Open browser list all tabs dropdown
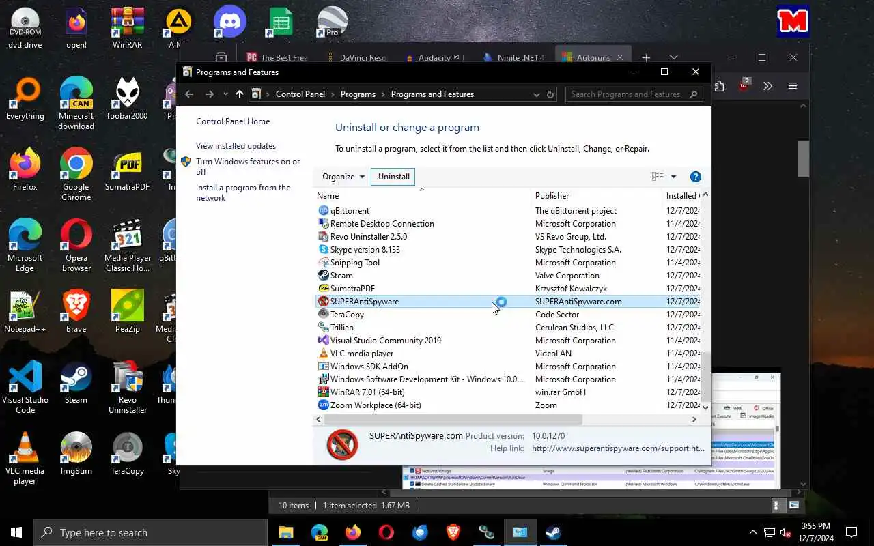874x546 pixels. point(673,57)
